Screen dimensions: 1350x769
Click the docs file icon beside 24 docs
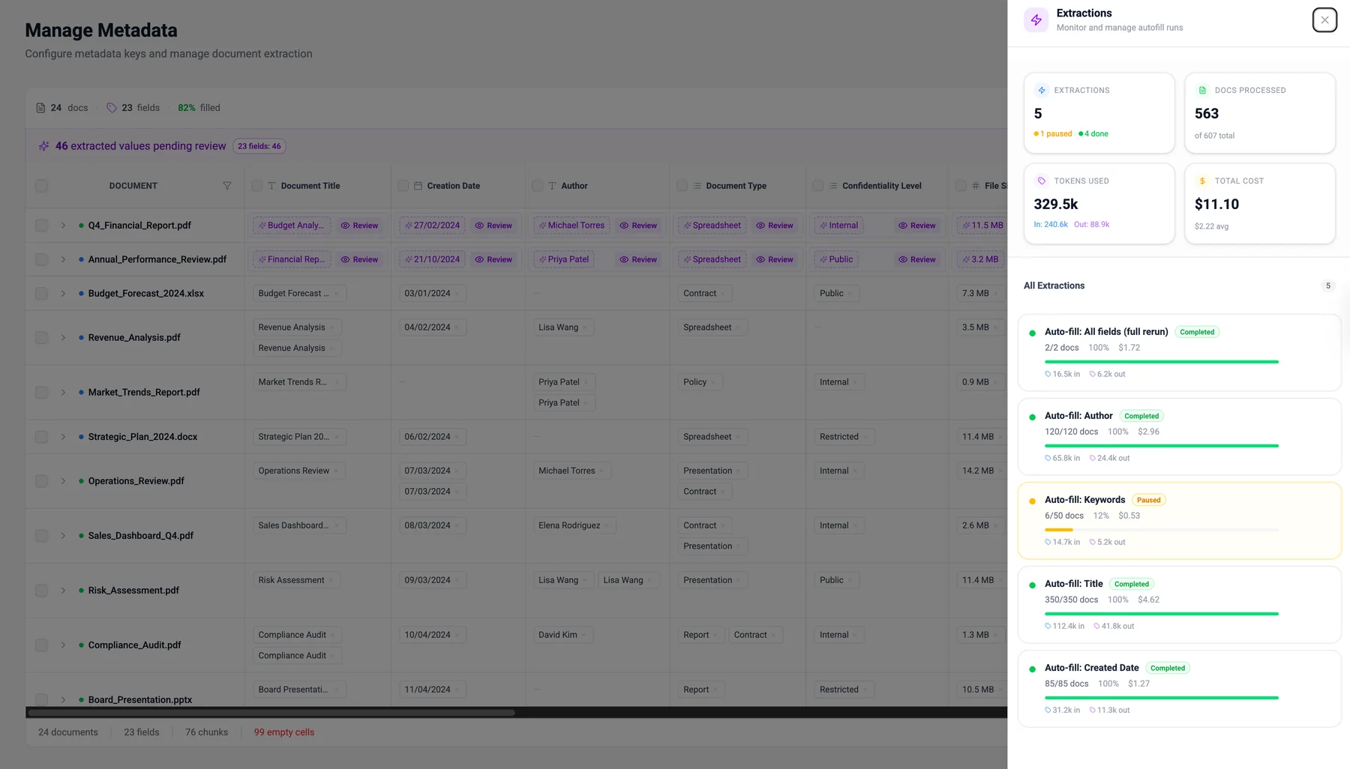pos(40,108)
